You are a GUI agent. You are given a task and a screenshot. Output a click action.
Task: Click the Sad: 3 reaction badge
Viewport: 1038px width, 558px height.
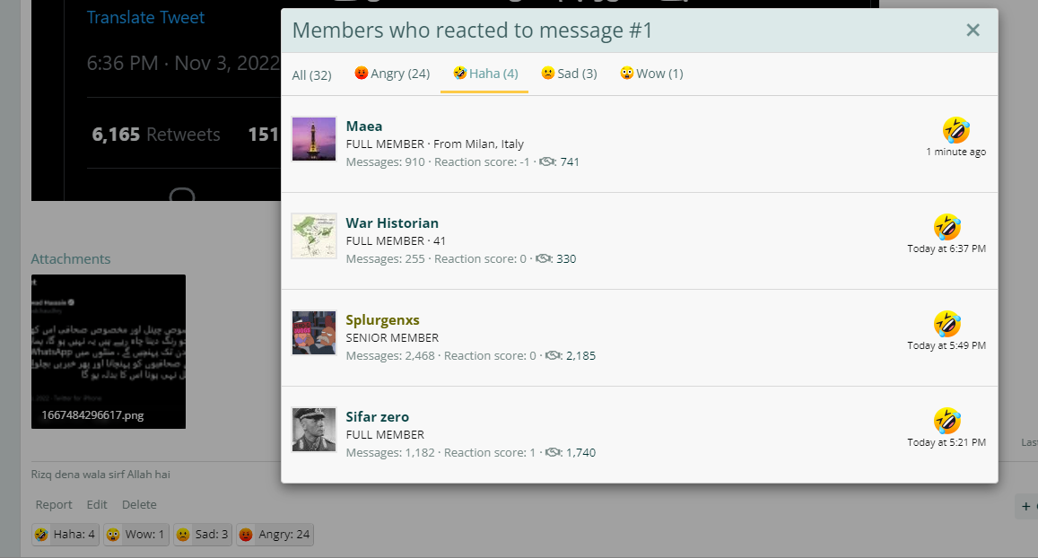click(x=204, y=534)
